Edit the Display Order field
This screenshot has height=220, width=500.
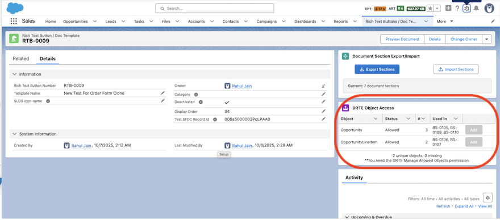(323, 112)
